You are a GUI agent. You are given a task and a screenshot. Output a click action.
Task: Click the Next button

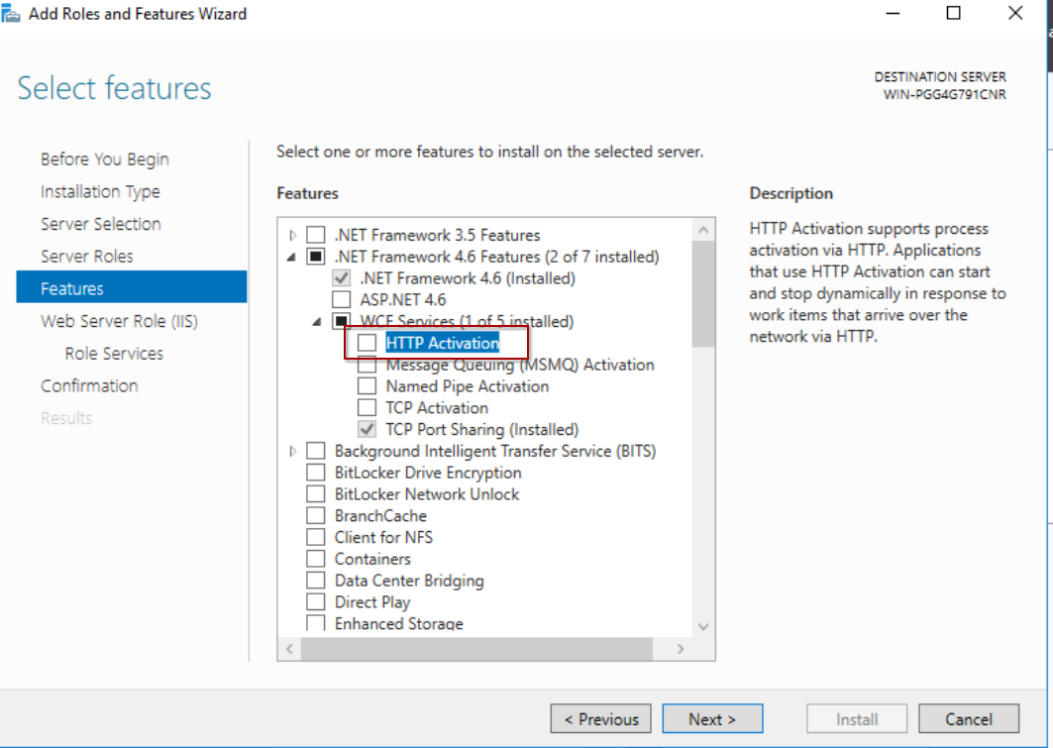point(712,719)
